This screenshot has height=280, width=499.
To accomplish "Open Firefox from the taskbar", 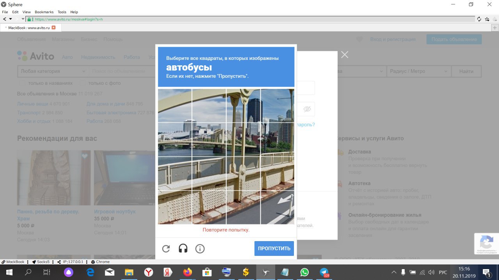I will [x=188, y=272].
